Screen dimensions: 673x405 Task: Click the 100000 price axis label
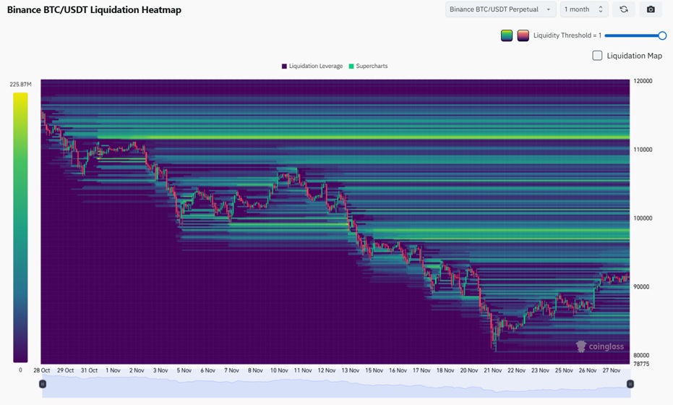pos(643,218)
